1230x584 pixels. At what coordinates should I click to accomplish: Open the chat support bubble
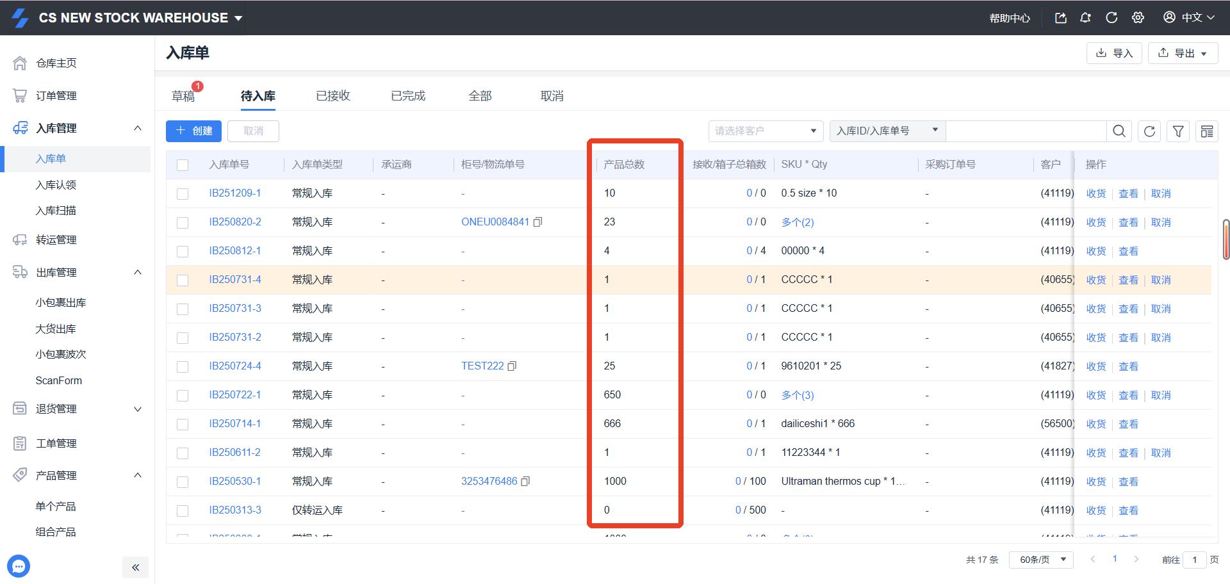click(x=19, y=566)
